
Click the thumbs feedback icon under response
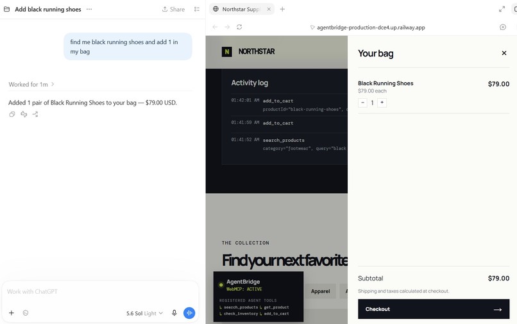pos(24,114)
